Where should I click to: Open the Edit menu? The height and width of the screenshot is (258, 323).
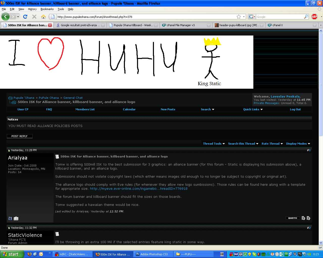(12, 9)
